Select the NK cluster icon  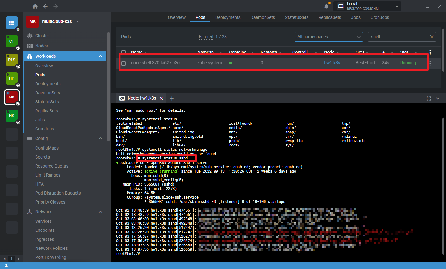point(12,116)
